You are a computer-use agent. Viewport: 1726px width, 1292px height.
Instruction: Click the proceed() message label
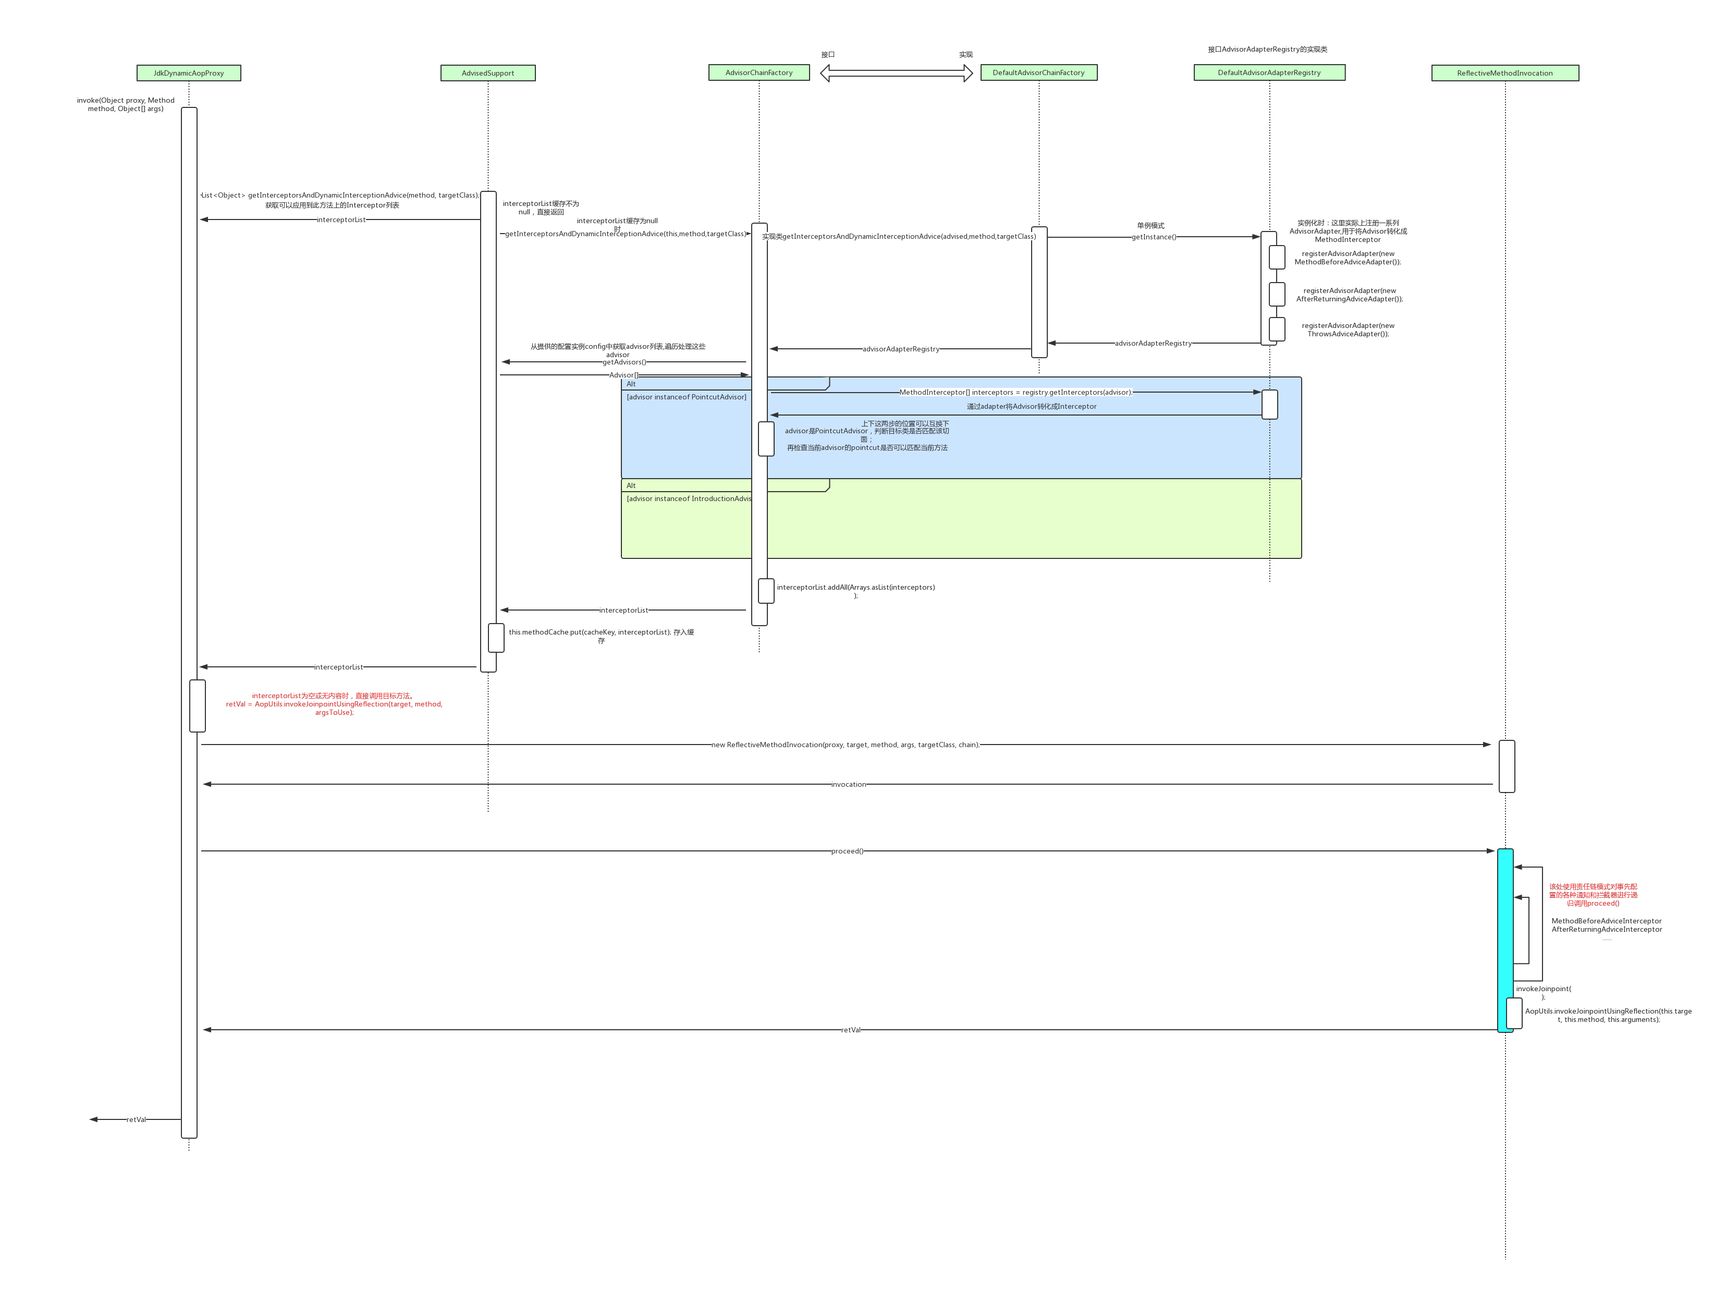(x=847, y=851)
